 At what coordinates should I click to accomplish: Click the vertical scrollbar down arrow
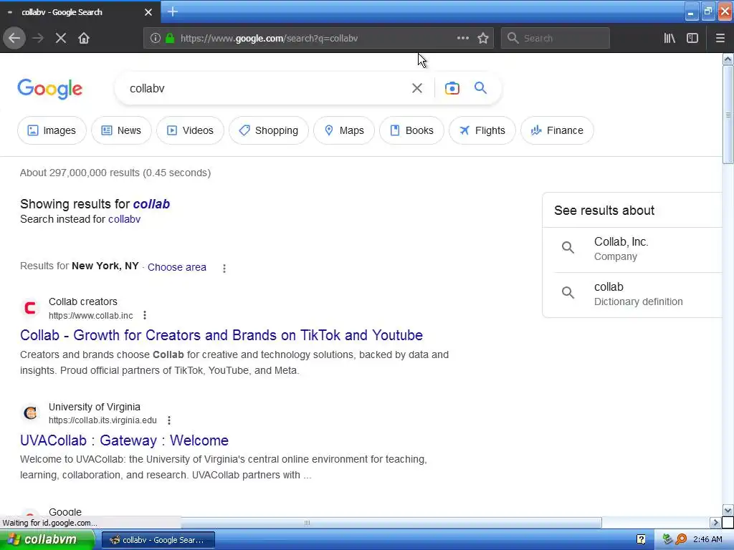(x=728, y=510)
